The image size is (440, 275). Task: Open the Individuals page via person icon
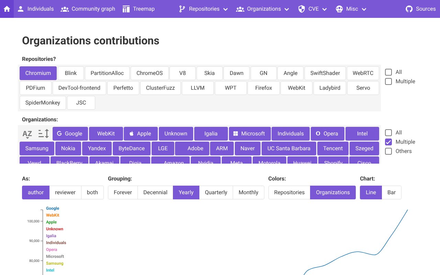[21, 9]
